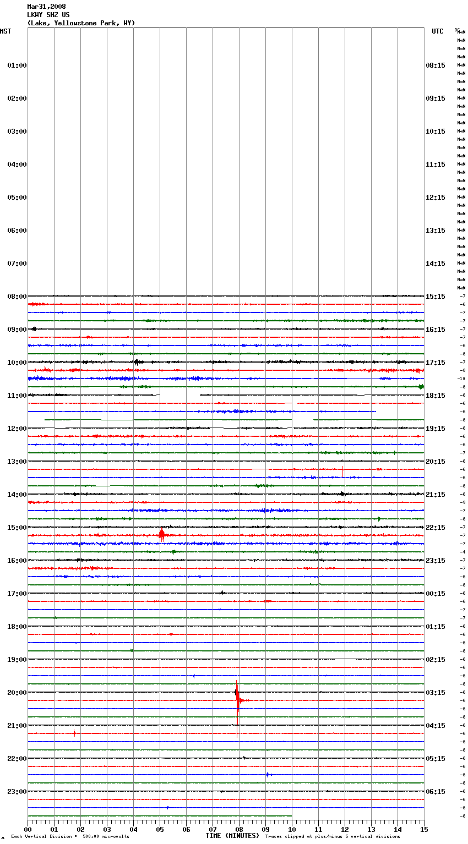Screen dimensions: 468x844
Task: Click the '20:00' MST time label
Action: tap(17, 693)
